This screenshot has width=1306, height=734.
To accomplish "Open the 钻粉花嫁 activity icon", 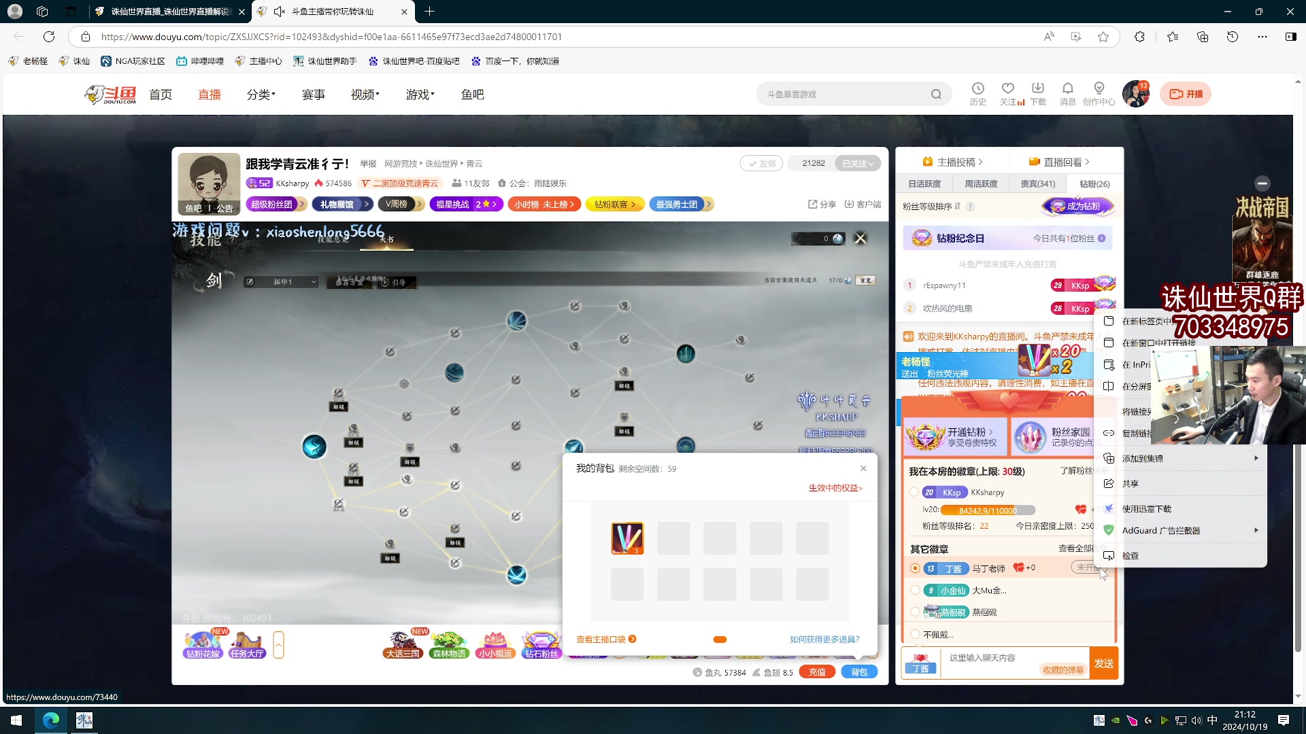I will (x=203, y=644).
